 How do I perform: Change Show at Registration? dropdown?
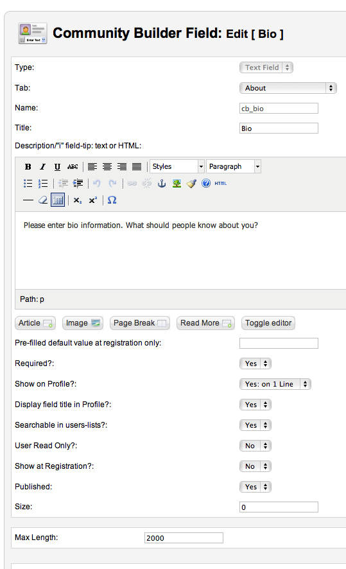255,466
